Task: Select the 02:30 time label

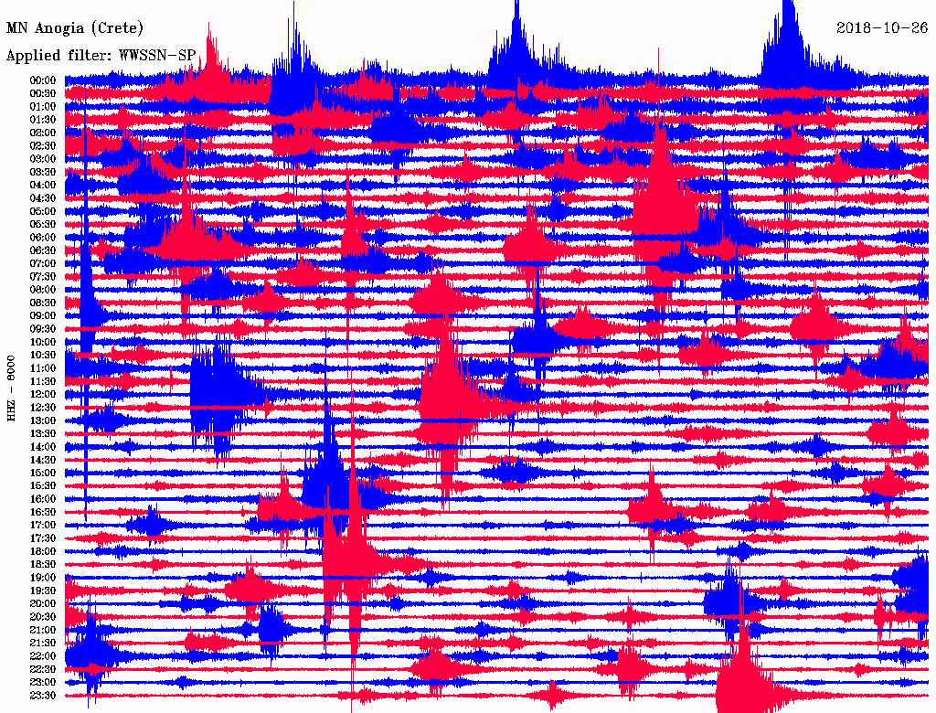Action: [x=43, y=146]
